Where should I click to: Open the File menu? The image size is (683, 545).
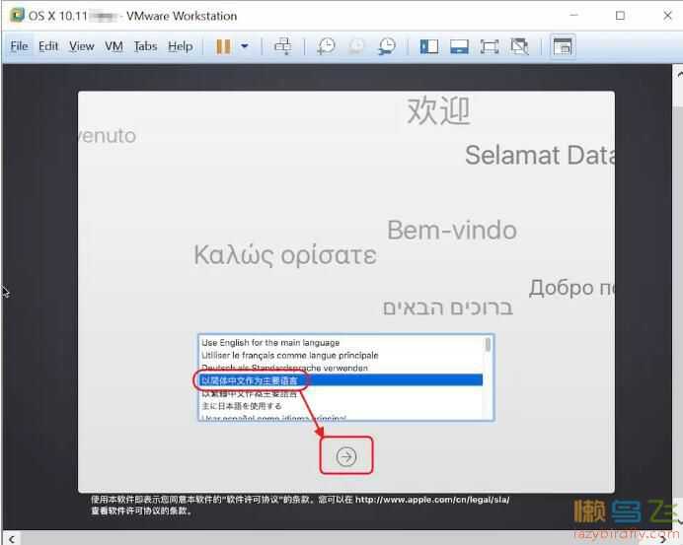click(19, 46)
